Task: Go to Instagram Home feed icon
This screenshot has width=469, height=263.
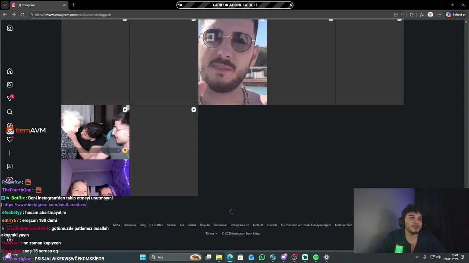Action: pos(10,71)
